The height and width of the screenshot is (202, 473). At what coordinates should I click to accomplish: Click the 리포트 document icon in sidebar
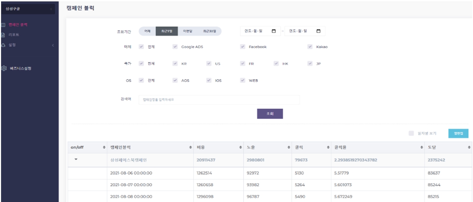pos(3,35)
